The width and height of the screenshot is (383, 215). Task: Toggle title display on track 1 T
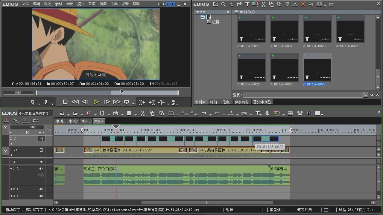tap(41, 162)
